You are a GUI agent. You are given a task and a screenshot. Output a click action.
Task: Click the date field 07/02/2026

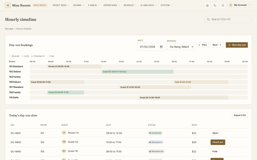[151, 47]
